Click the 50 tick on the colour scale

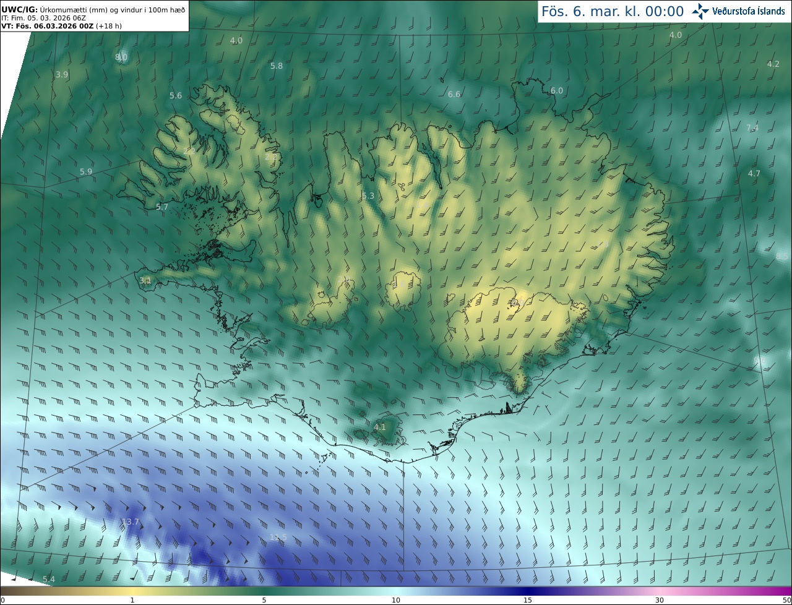(x=786, y=600)
